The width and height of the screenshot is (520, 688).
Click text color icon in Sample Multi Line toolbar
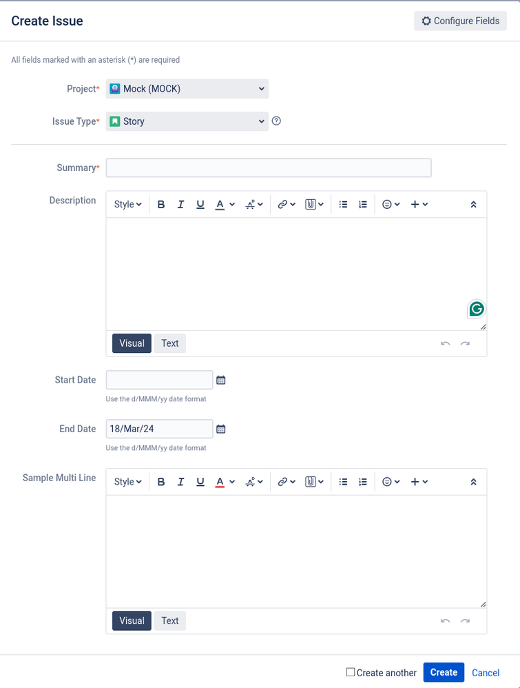(220, 482)
